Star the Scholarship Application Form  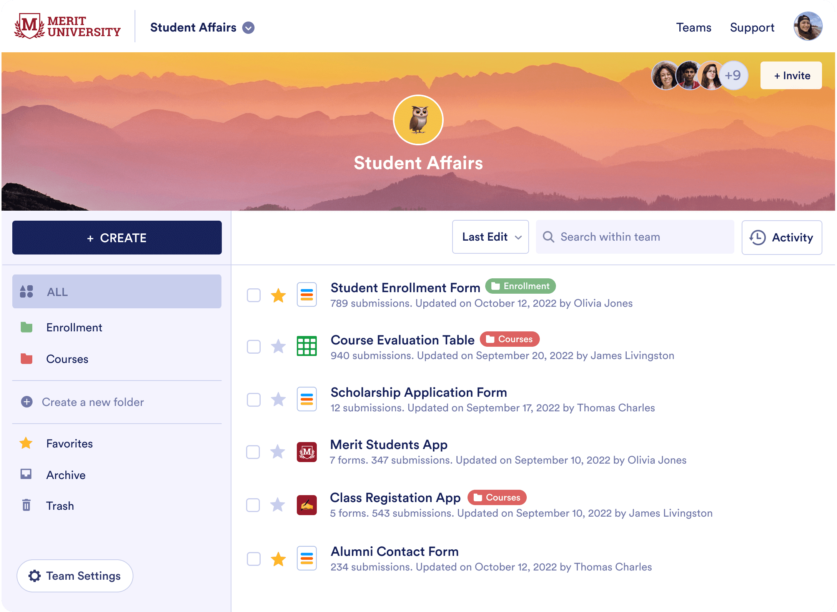[278, 399]
